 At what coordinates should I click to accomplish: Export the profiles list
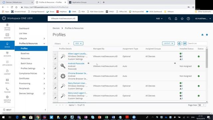(185, 43)
